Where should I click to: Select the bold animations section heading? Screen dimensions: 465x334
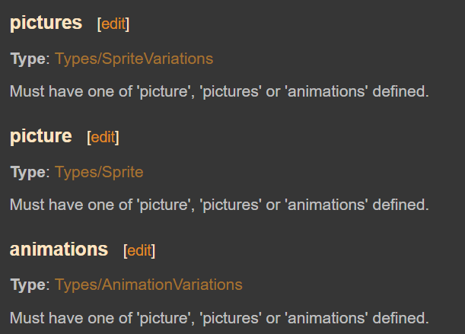coord(59,250)
